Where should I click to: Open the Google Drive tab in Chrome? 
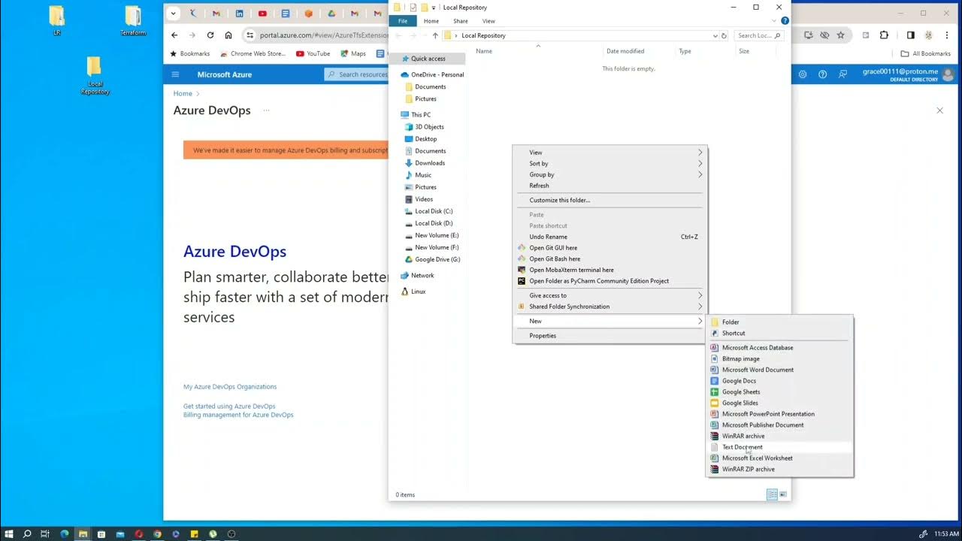pos(331,14)
